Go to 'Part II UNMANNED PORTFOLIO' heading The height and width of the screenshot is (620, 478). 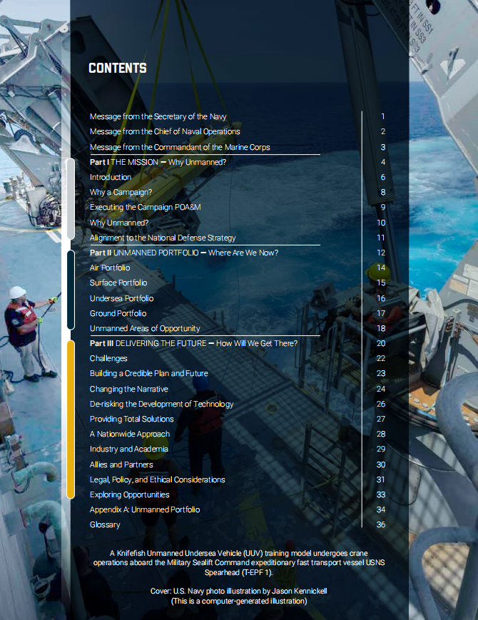coord(184,253)
